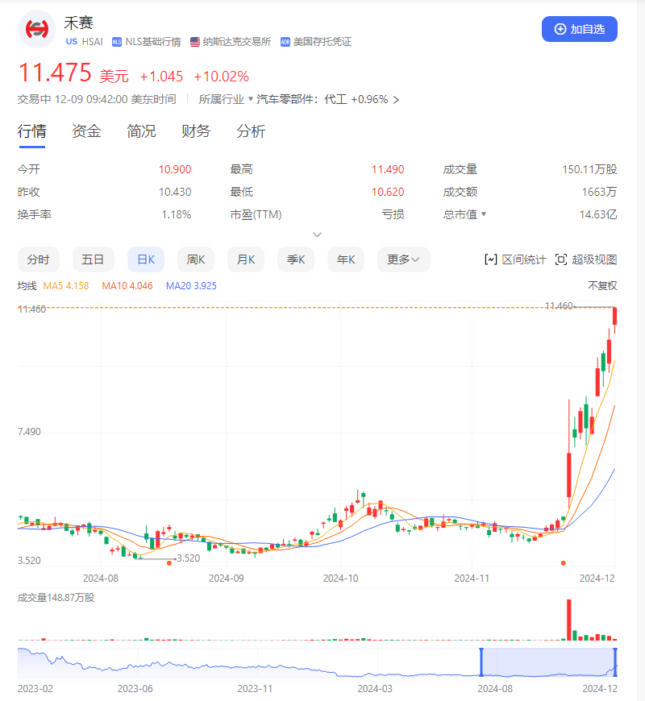Open 区间统计 range statistics
645x701 pixels.
pos(515,259)
